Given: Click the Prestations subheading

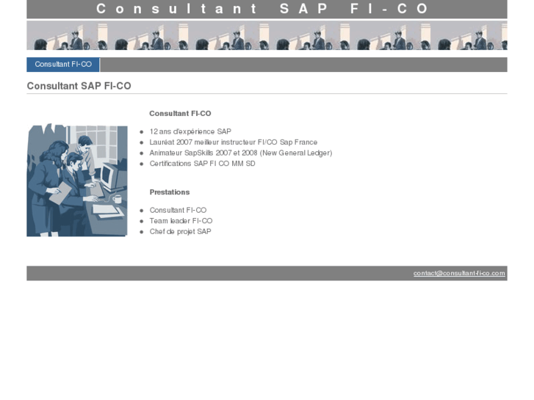Looking at the screenshot, I should click(170, 192).
